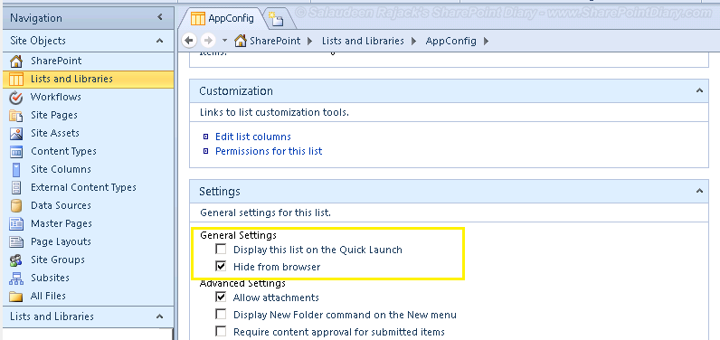Expand breadcrumb arrow after SharePoint

click(x=309, y=42)
